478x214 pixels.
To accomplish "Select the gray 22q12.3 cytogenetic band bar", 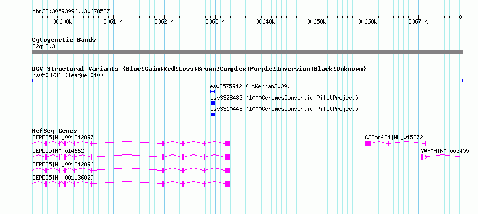I will click(247, 52).
